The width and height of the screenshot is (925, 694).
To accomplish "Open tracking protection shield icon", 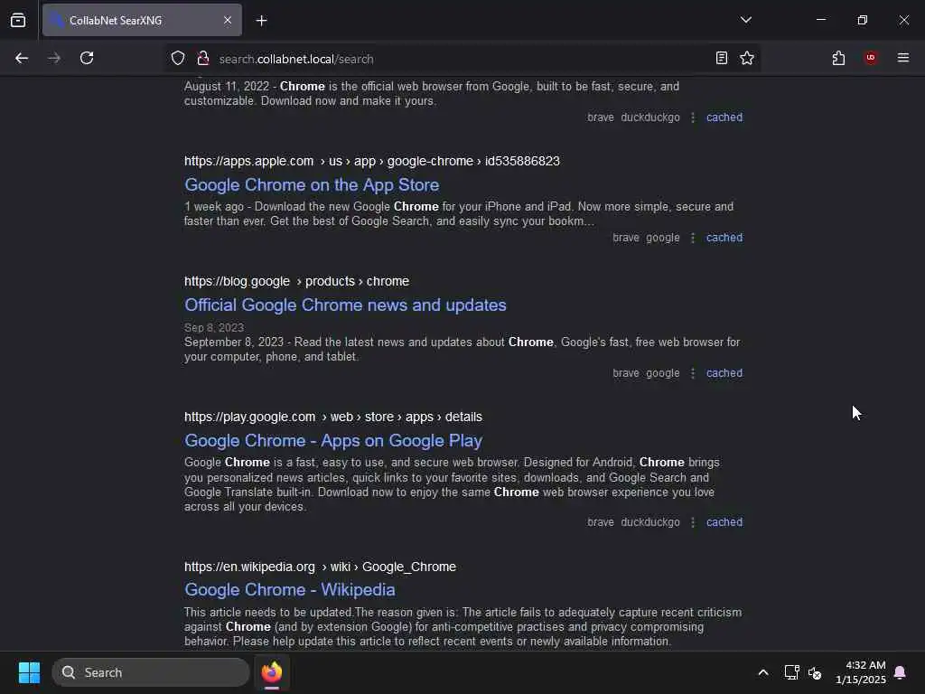I will pos(178,59).
